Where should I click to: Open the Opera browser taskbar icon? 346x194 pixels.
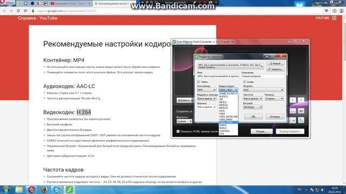[x=31, y=190]
